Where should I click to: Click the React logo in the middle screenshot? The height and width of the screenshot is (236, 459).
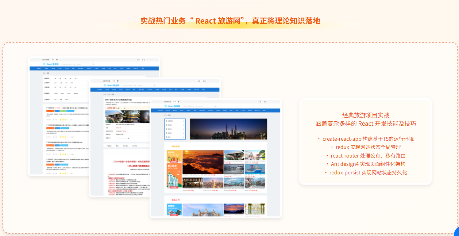pos(105,85)
